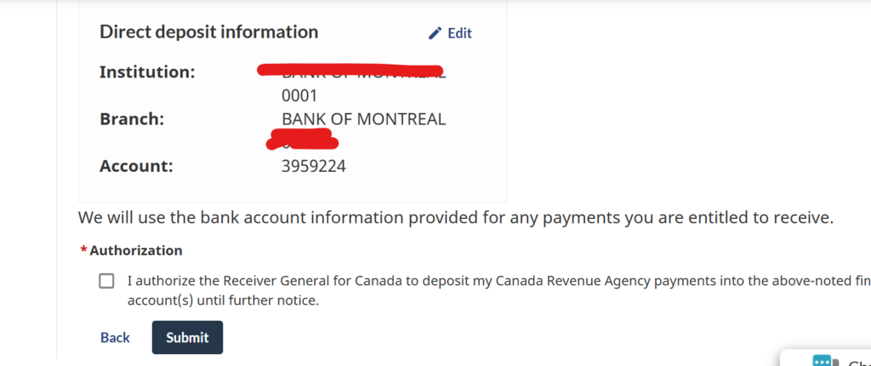Open the chat bubble icon widget
This screenshot has width=871, height=366.
point(825,360)
